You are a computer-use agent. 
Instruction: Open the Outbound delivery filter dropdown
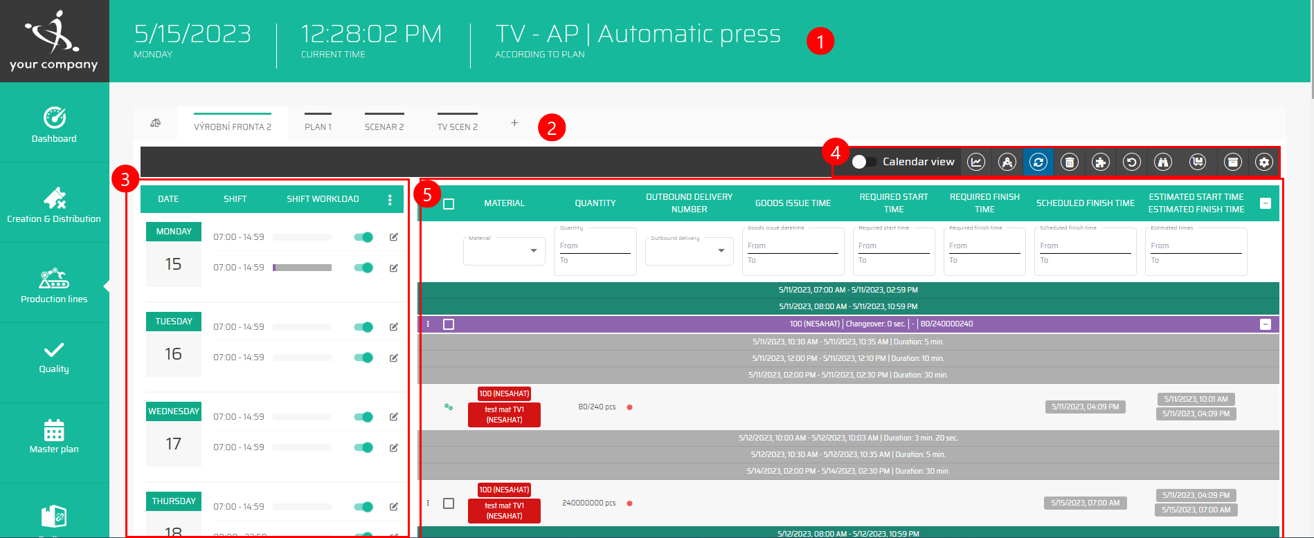[x=688, y=250]
